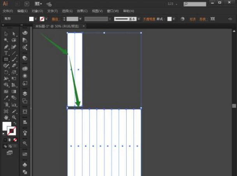This screenshot has width=237, height=176.
Task: Change the screen mode button
Action: point(9,153)
